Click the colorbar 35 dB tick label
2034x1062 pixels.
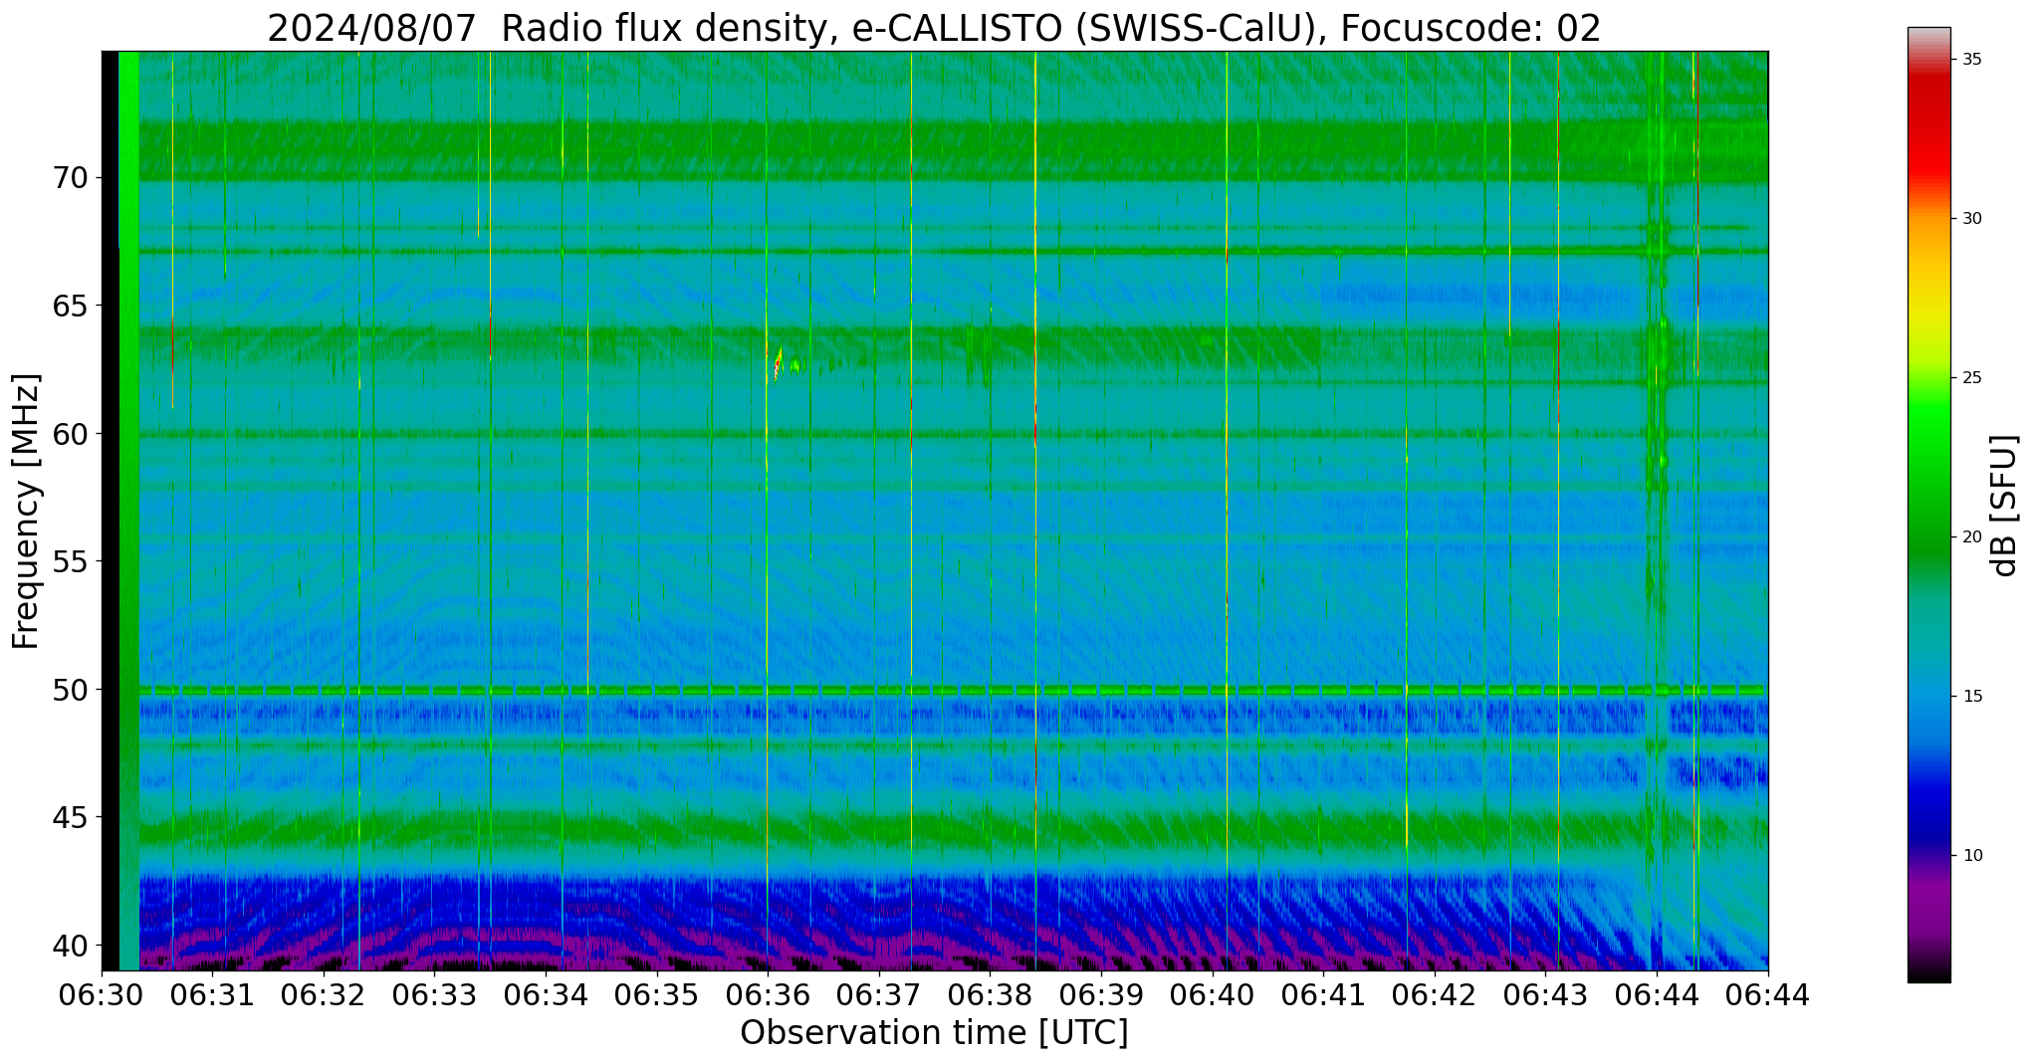[x=1971, y=60]
